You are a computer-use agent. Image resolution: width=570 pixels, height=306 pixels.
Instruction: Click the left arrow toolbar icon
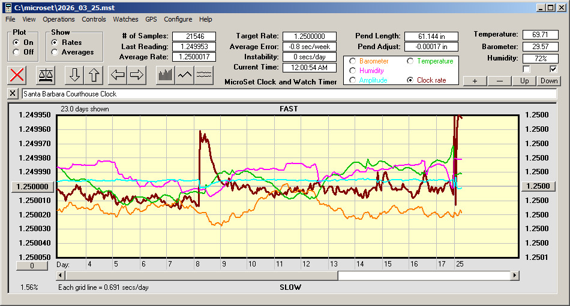(118, 75)
